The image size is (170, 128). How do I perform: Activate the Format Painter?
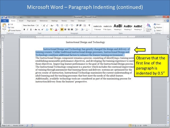pyautogui.click(x=14, y=30)
